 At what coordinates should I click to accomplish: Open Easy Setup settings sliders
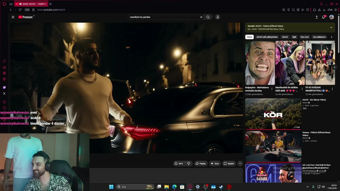pyautogui.click(x=336, y=10)
